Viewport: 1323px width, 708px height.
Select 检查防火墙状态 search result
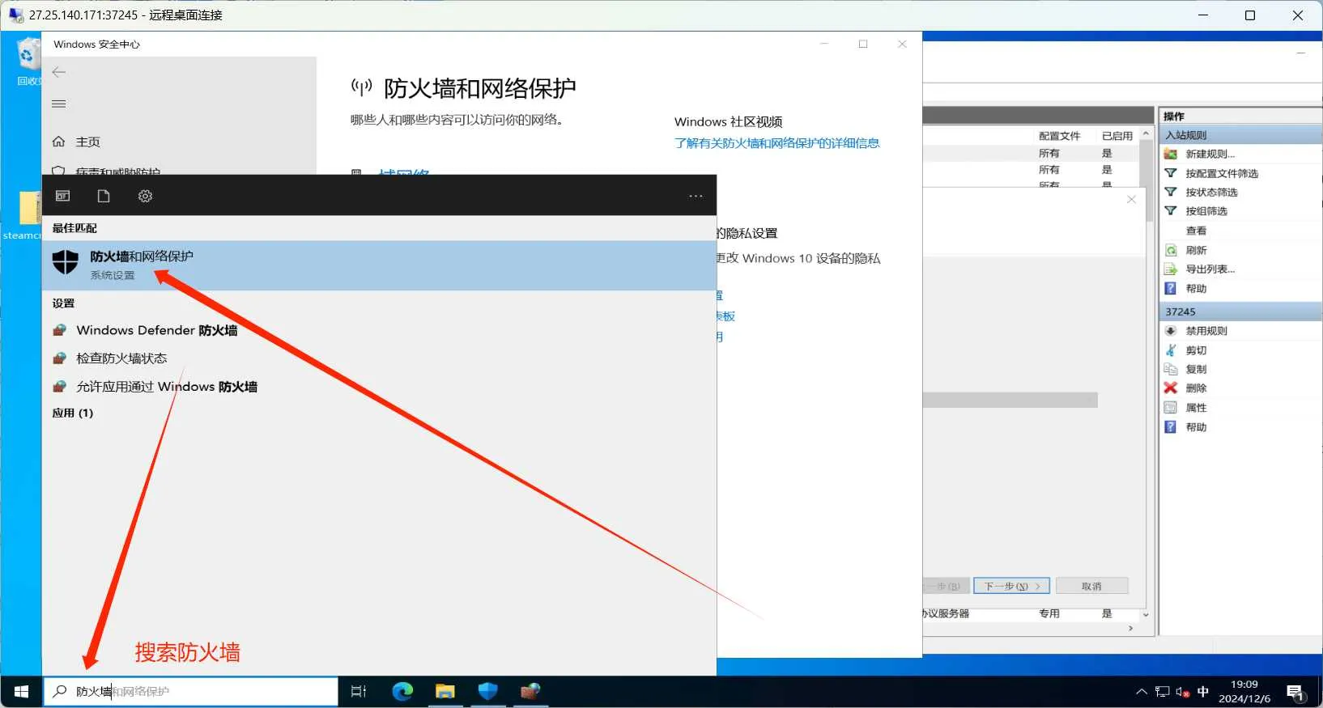(x=121, y=358)
